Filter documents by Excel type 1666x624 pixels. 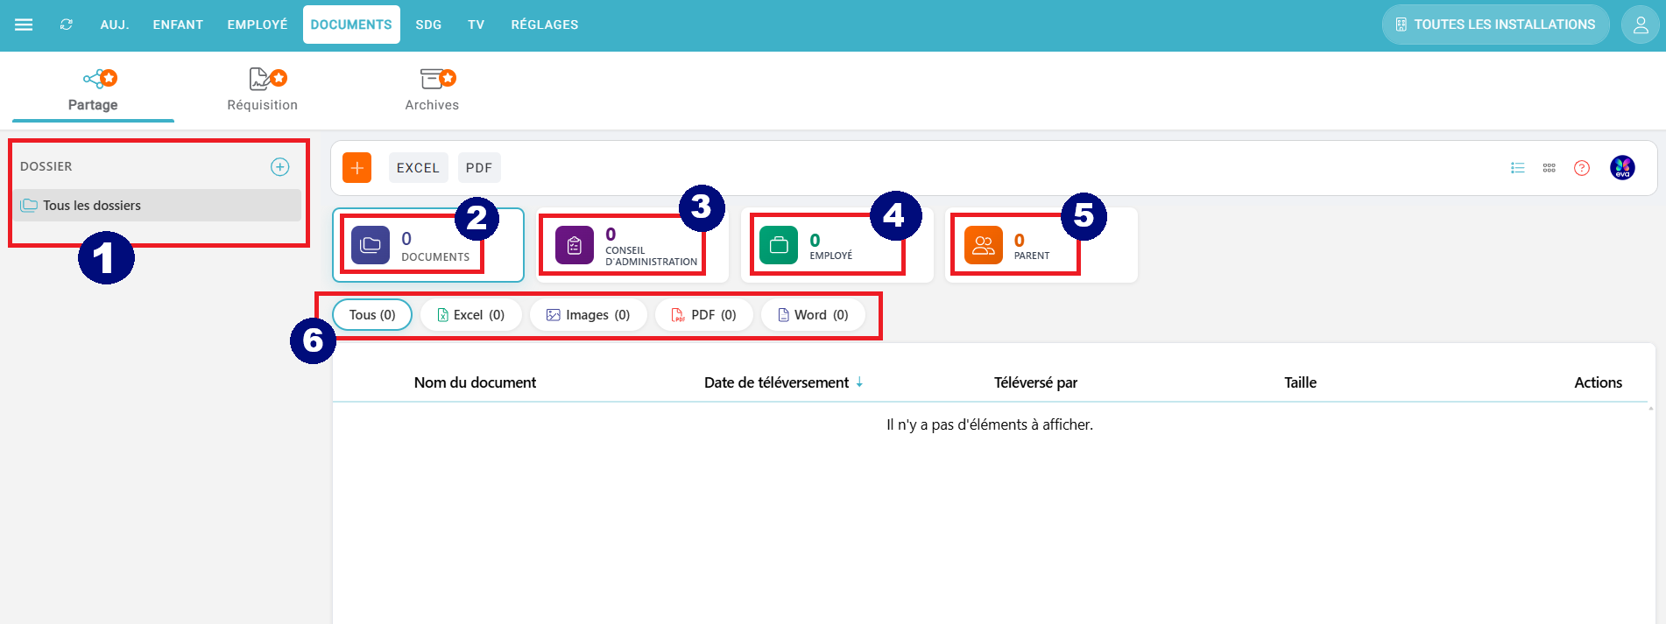pyautogui.click(x=471, y=315)
